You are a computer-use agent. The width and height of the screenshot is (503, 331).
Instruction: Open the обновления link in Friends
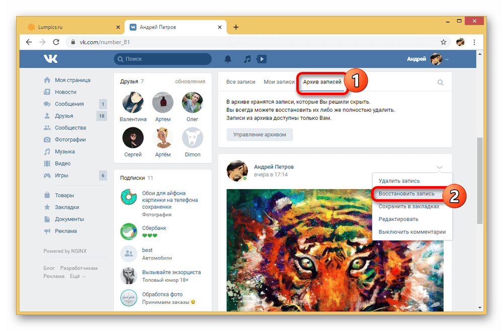coord(190,81)
